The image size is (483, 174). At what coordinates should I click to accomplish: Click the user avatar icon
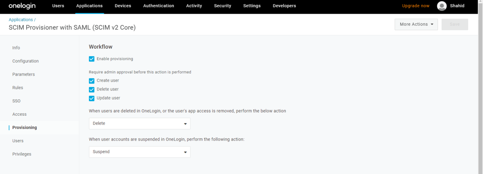pyautogui.click(x=442, y=6)
